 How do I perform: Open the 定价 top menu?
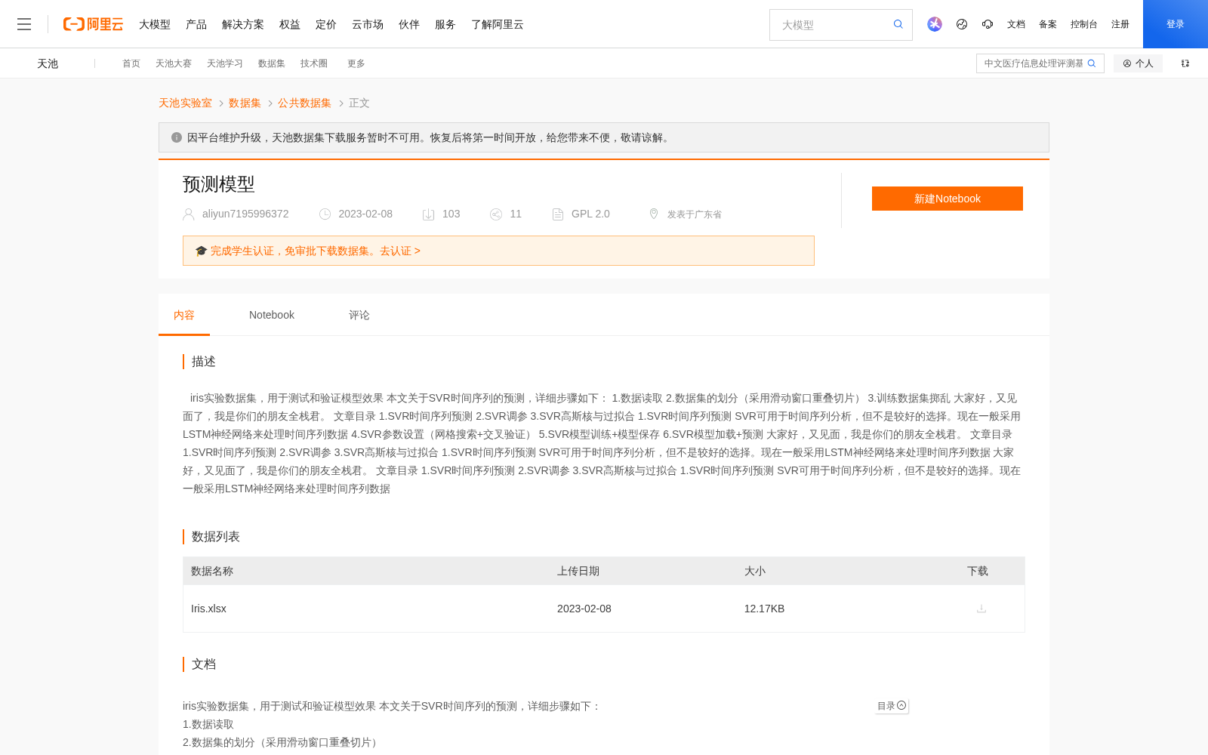(x=326, y=24)
